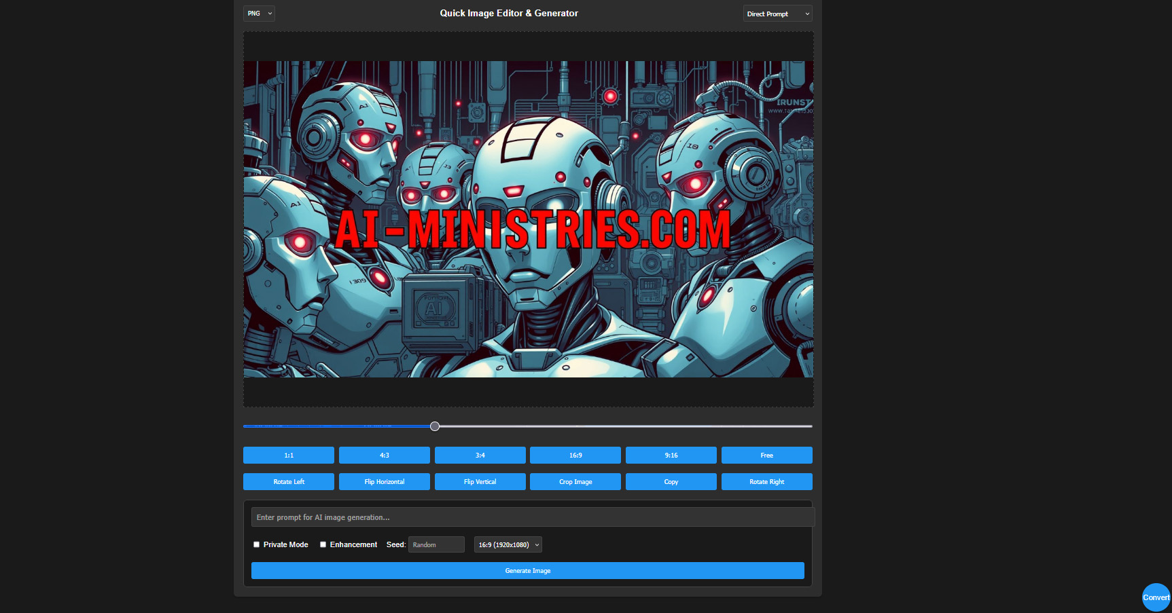Viewport: 1172px width, 613px height.
Task: Set crop ratio to 3:4
Action: 480,455
